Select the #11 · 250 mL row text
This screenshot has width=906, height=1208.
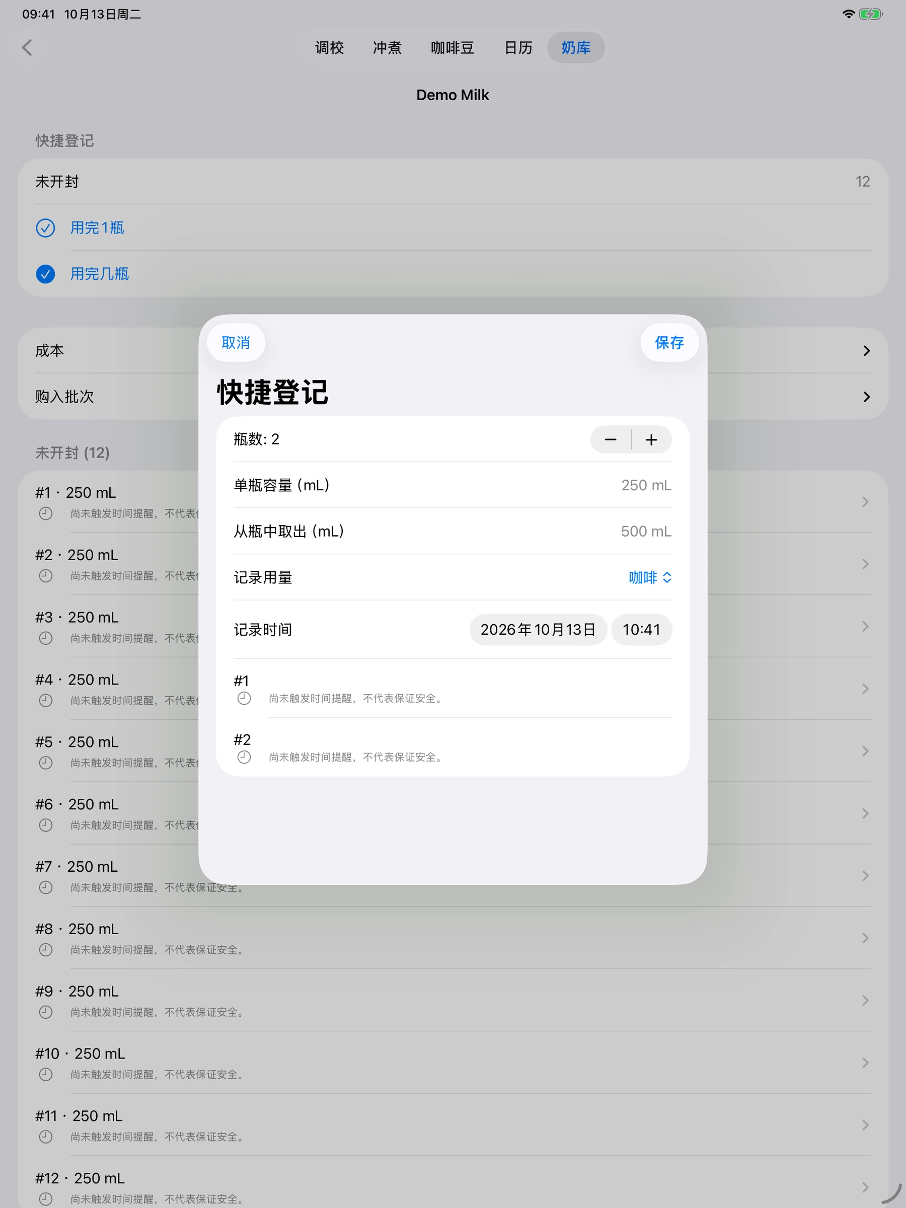pyautogui.click(x=79, y=1116)
